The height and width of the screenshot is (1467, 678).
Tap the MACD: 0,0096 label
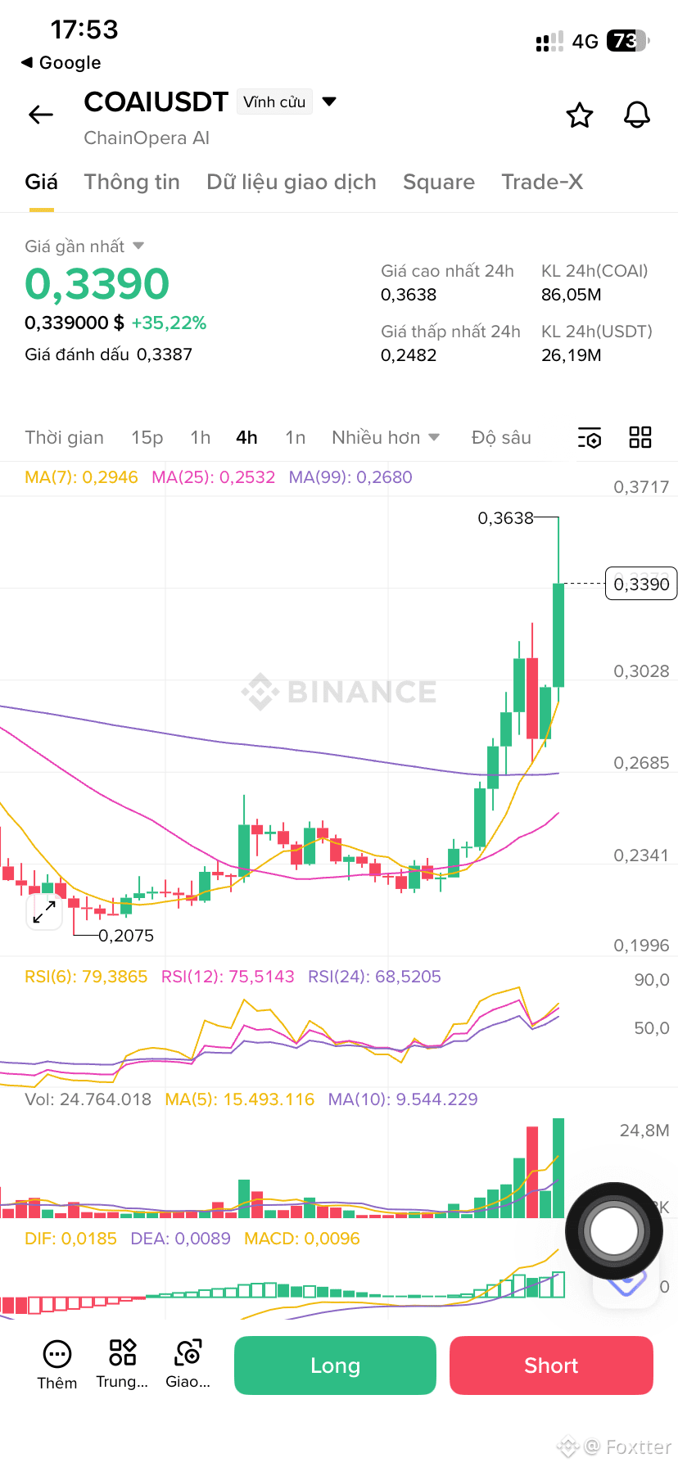302,1239
